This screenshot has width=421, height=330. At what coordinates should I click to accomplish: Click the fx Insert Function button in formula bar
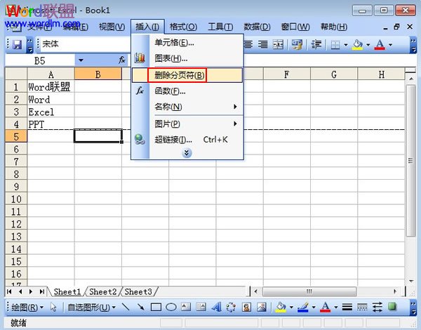click(x=122, y=60)
